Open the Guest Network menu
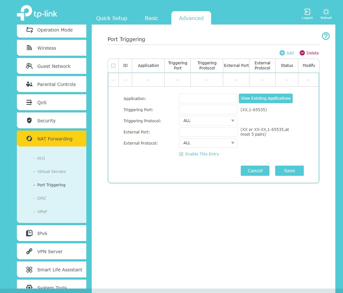343x293 pixels. click(51, 66)
